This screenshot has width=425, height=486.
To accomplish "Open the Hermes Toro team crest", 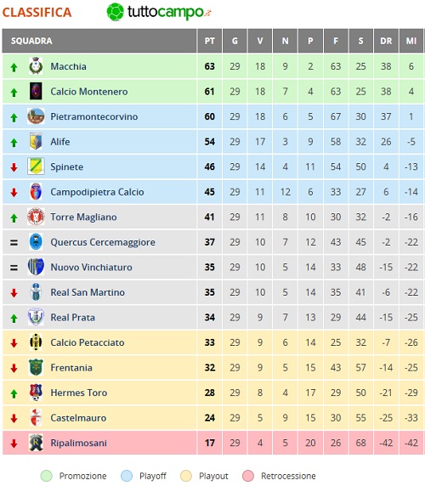I will 36,392.
